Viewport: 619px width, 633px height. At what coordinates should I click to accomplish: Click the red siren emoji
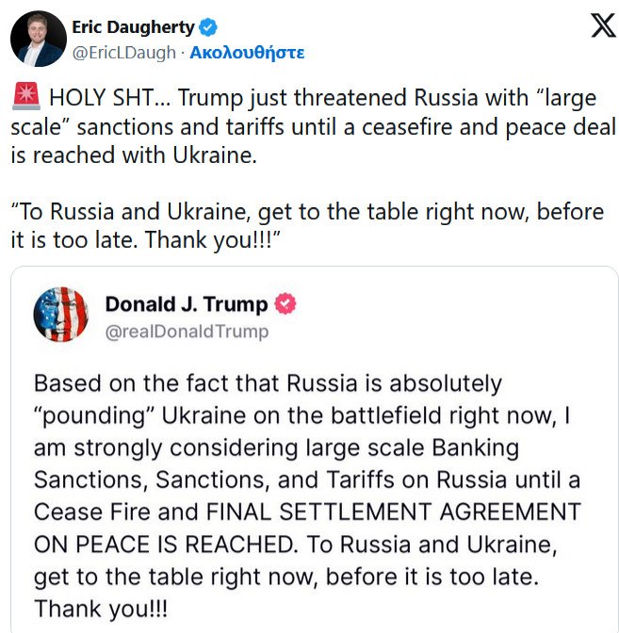point(25,97)
